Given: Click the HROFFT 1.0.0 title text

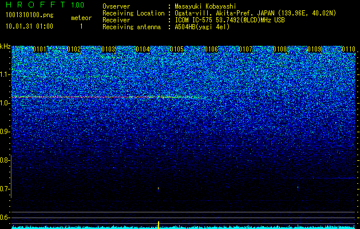Looking at the screenshot, I should point(45,5).
